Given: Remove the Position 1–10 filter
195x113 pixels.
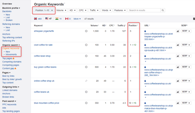Looking at the screenshot, I should tap(52, 10).
